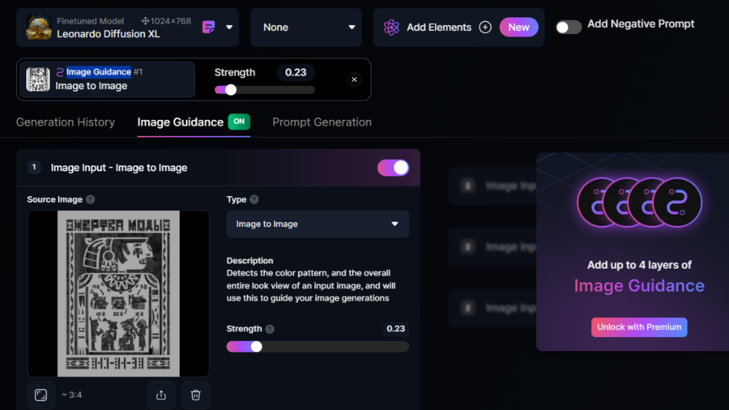The width and height of the screenshot is (729, 410).
Task: Adjust the panel Strength slider handle
Action: (256, 346)
